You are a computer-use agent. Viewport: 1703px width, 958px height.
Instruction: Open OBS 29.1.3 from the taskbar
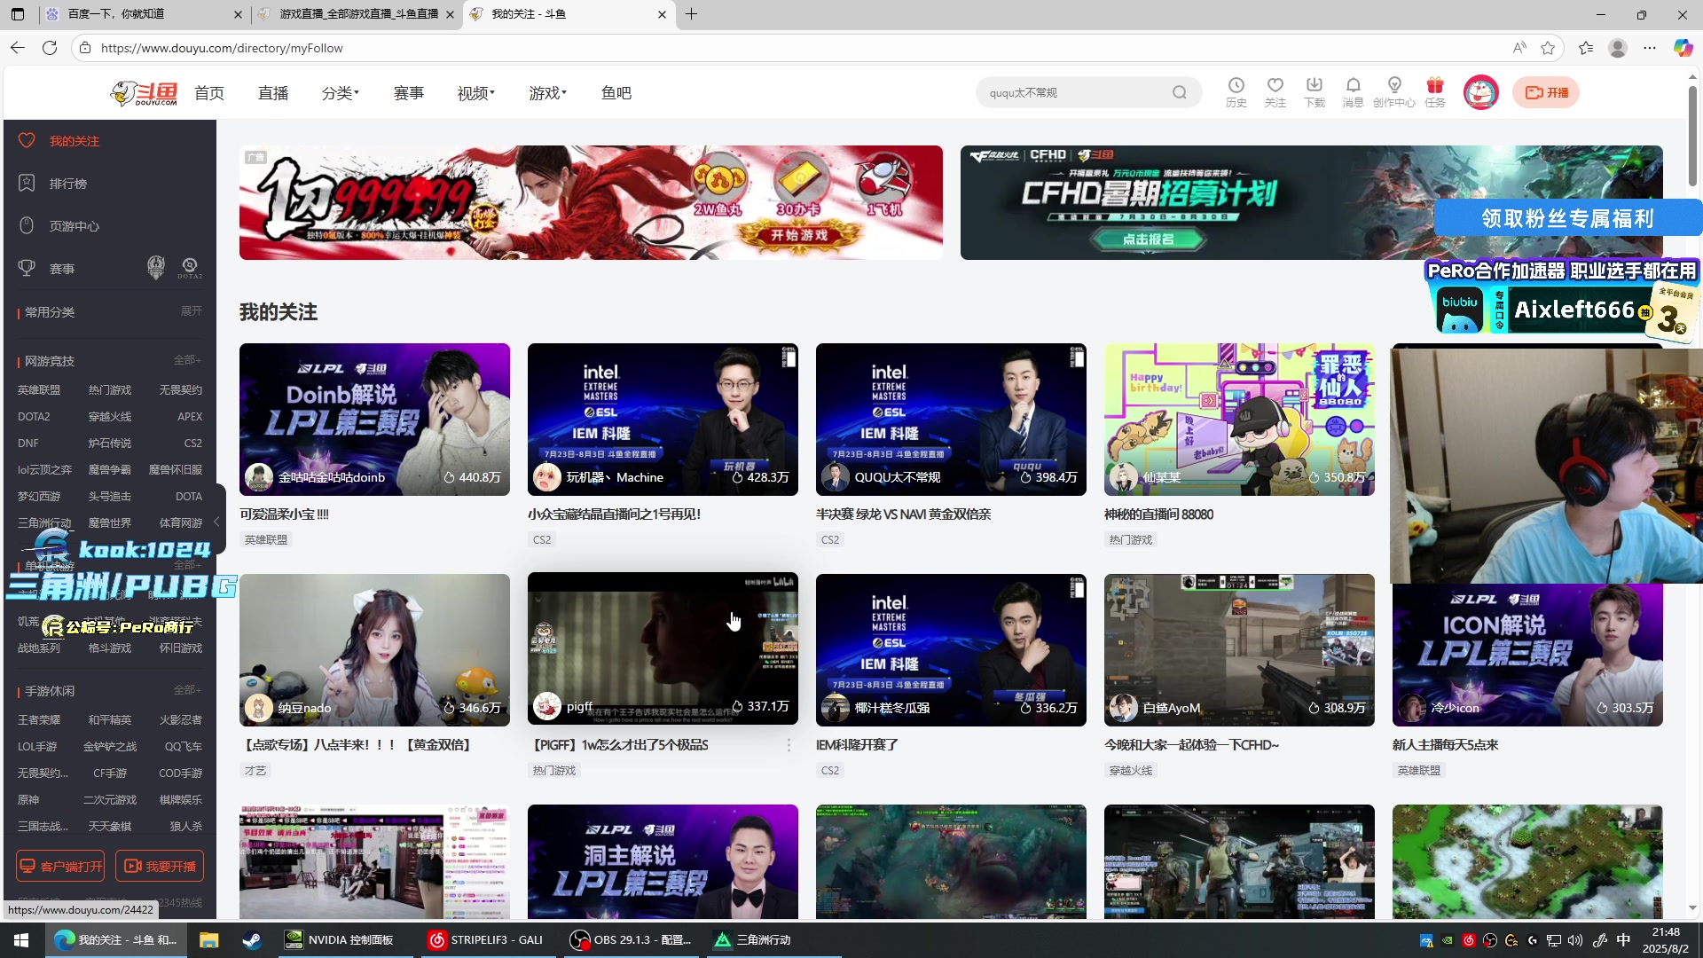tap(632, 940)
